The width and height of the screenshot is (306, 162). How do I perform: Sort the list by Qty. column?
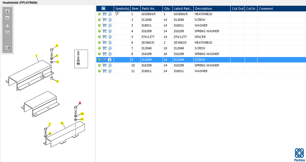point(167,9)
